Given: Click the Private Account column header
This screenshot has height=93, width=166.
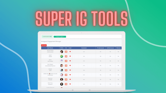Looking at the screenshot, I should point(101,48).
